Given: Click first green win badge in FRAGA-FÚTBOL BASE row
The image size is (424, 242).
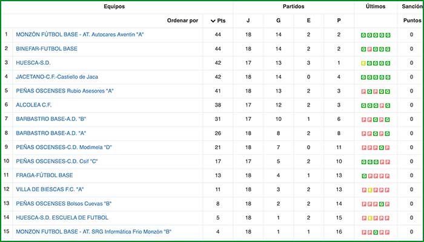Looking at the screenshot, I should 363,175.
